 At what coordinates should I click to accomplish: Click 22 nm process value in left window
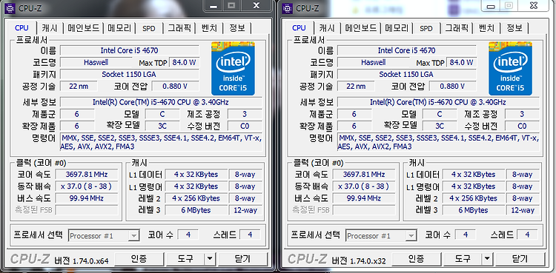point(79,86)
